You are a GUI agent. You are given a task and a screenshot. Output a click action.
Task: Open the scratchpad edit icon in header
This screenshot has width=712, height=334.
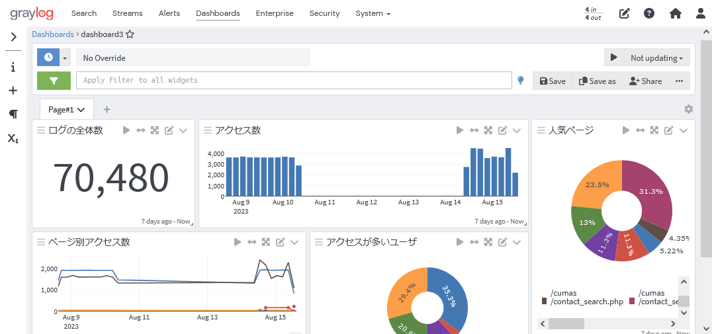(624, 13)
